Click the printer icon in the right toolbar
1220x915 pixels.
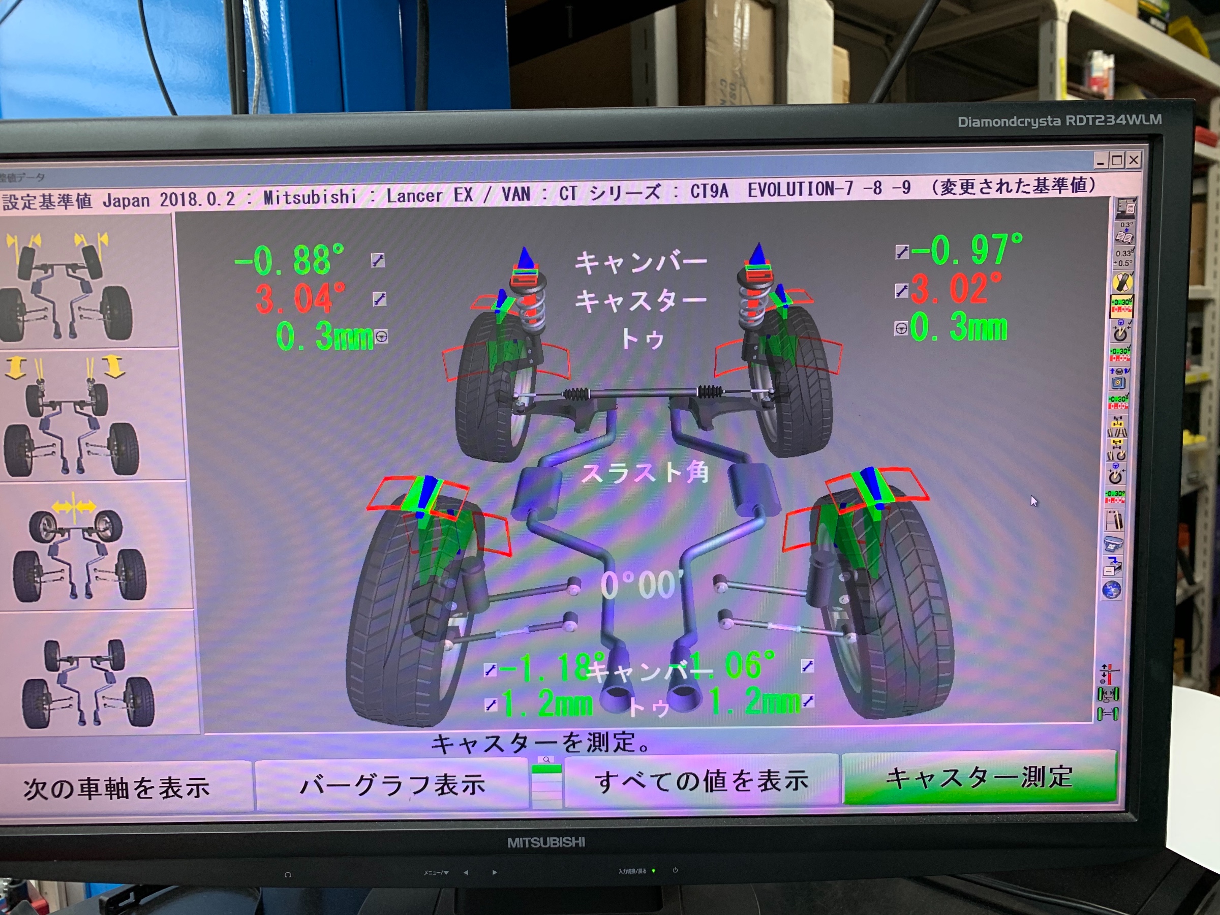tap(1114, 544)
